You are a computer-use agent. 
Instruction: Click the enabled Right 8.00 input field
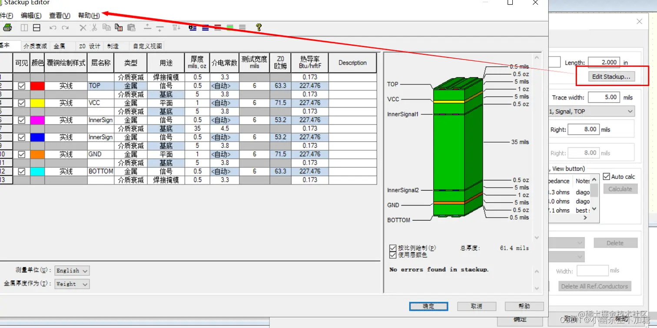tap(584, 129)
